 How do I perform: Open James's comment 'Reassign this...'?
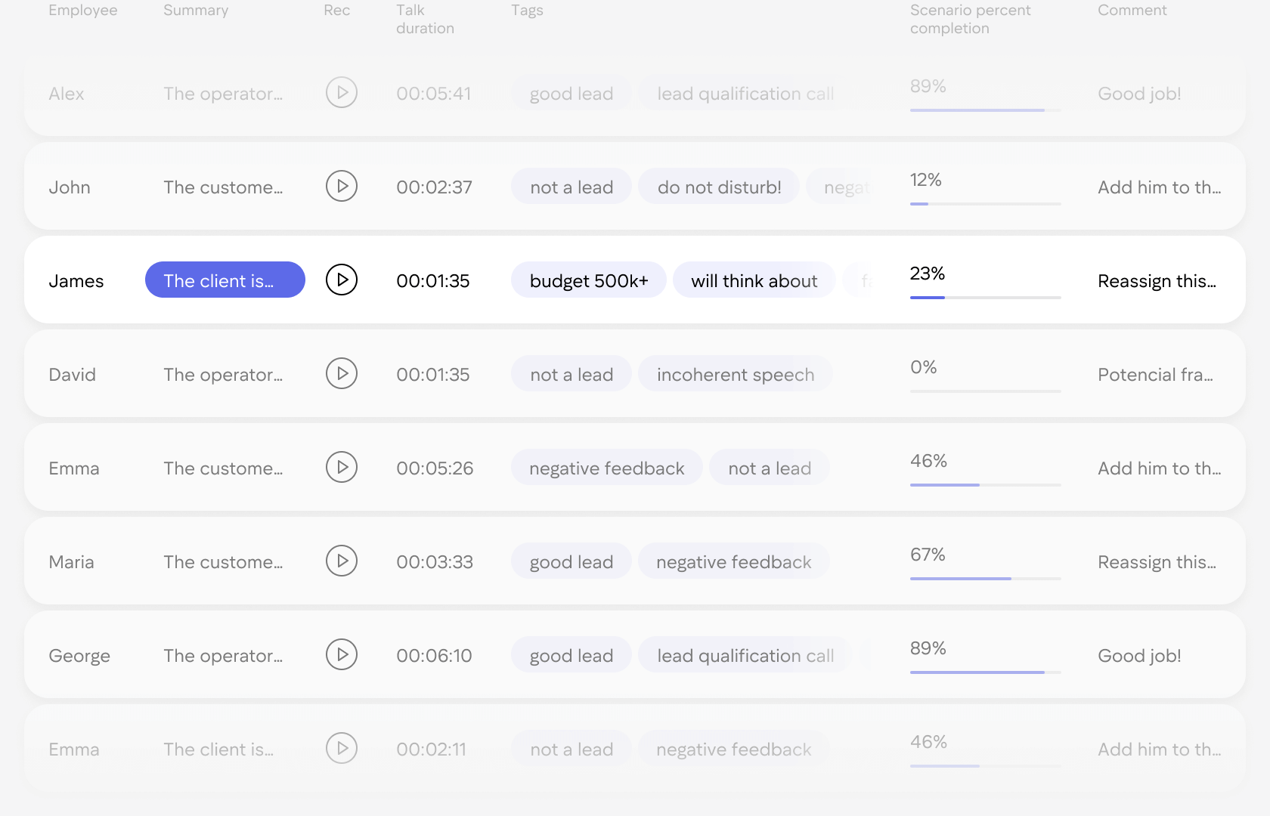(1157, 281)
